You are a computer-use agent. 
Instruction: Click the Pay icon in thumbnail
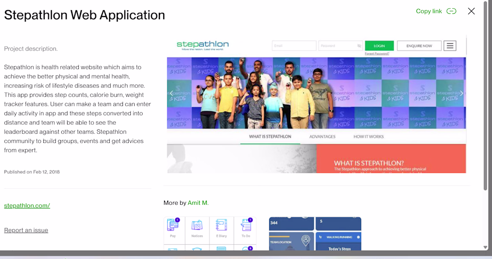point(173,225)
